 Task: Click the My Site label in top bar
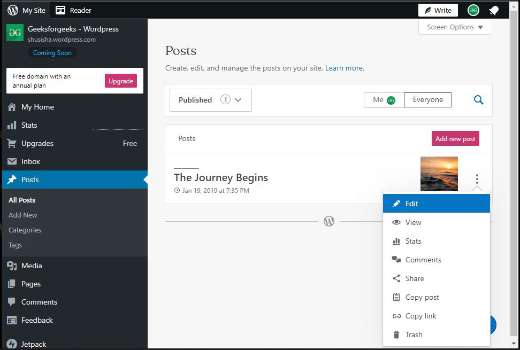[x=34, y=10]
